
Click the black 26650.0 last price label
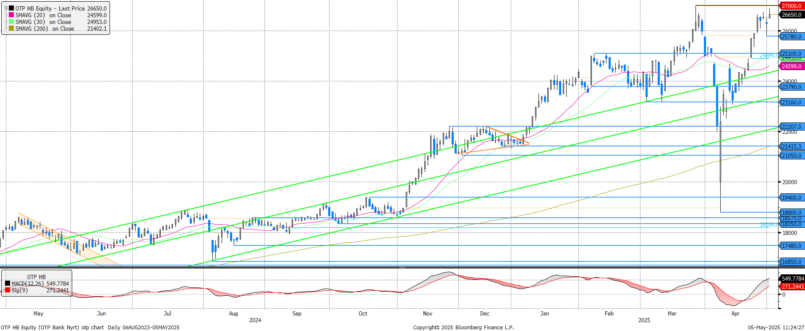pyautogui.click(x=792, y=15)
